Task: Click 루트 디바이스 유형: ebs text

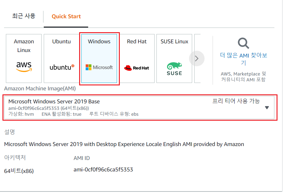Action: pos(114,114)
